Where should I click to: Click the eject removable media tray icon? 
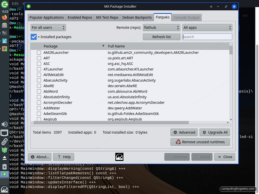tap(5, 158)
